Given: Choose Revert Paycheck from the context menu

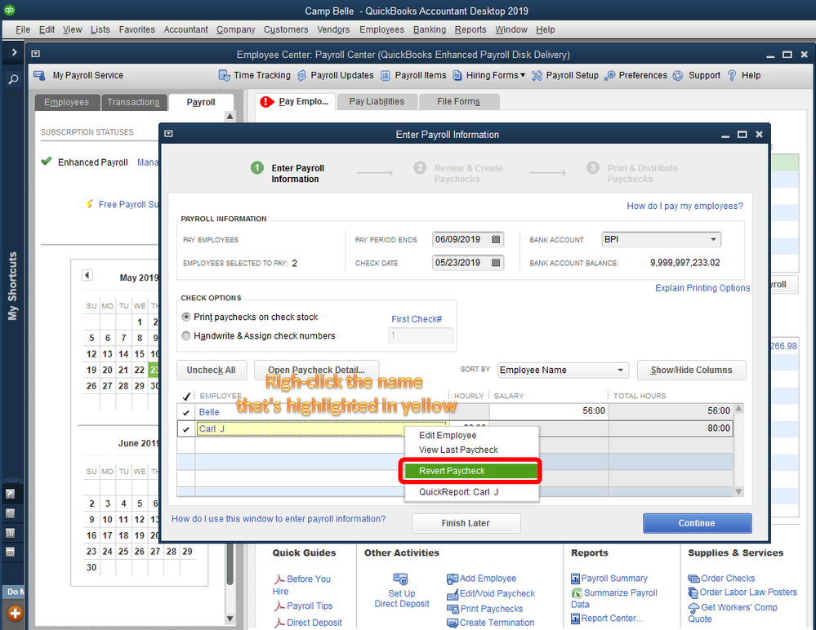Looking at the screenshot, I should point(470,471).
